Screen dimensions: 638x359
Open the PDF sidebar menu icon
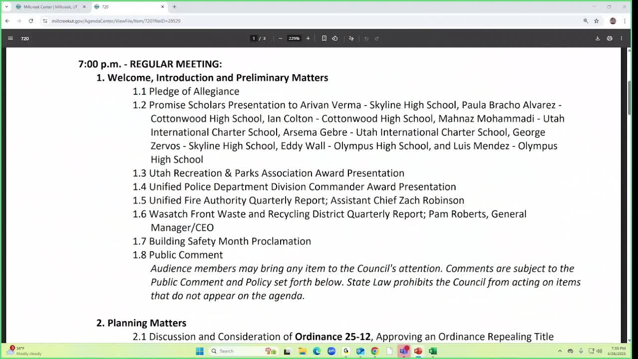point(10,38)
